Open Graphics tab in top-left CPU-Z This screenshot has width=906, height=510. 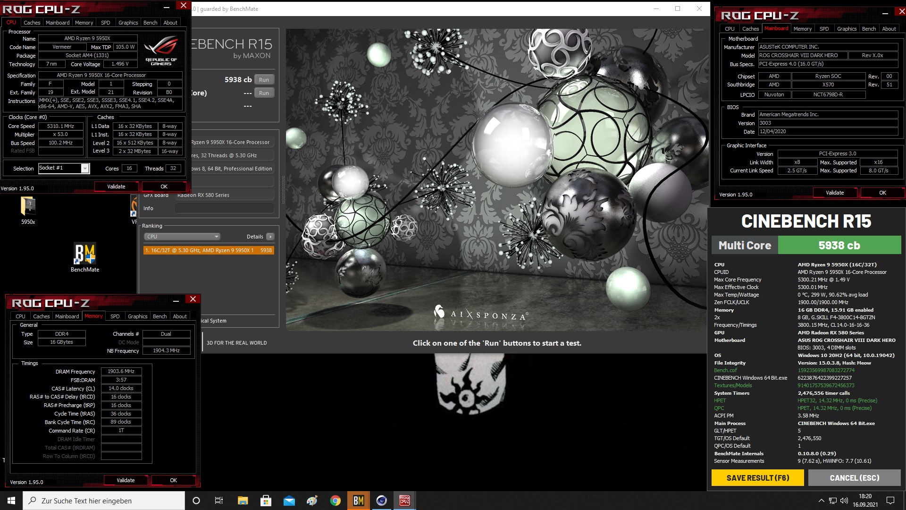coord(128,23)
